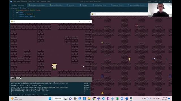Toggle secondary side bar layout icon

click(154, 2)
